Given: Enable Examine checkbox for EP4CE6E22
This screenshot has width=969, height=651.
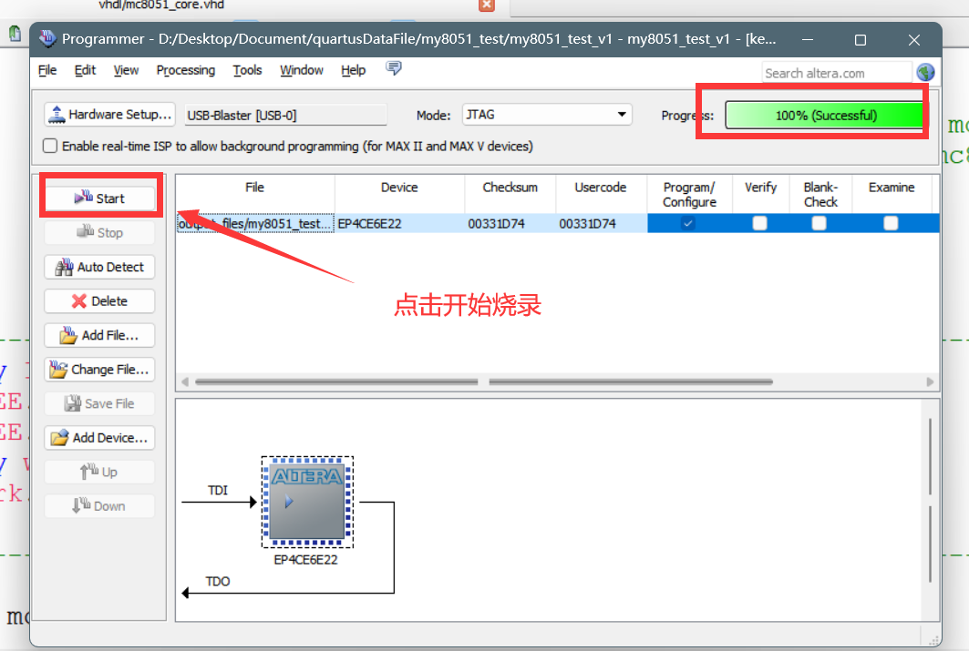Looking at the screenshot, I should [x=891, y=223].
